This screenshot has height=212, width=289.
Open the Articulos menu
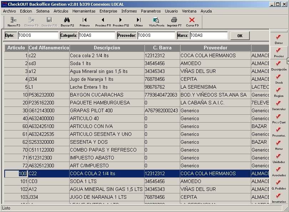click(61, 11)
